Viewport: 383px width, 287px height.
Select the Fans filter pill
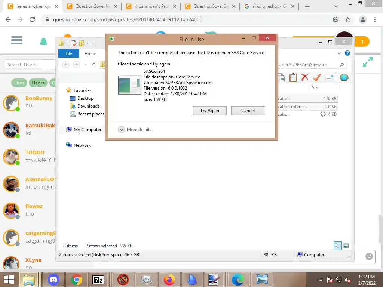pyautogui.click(x=19, y=83)
